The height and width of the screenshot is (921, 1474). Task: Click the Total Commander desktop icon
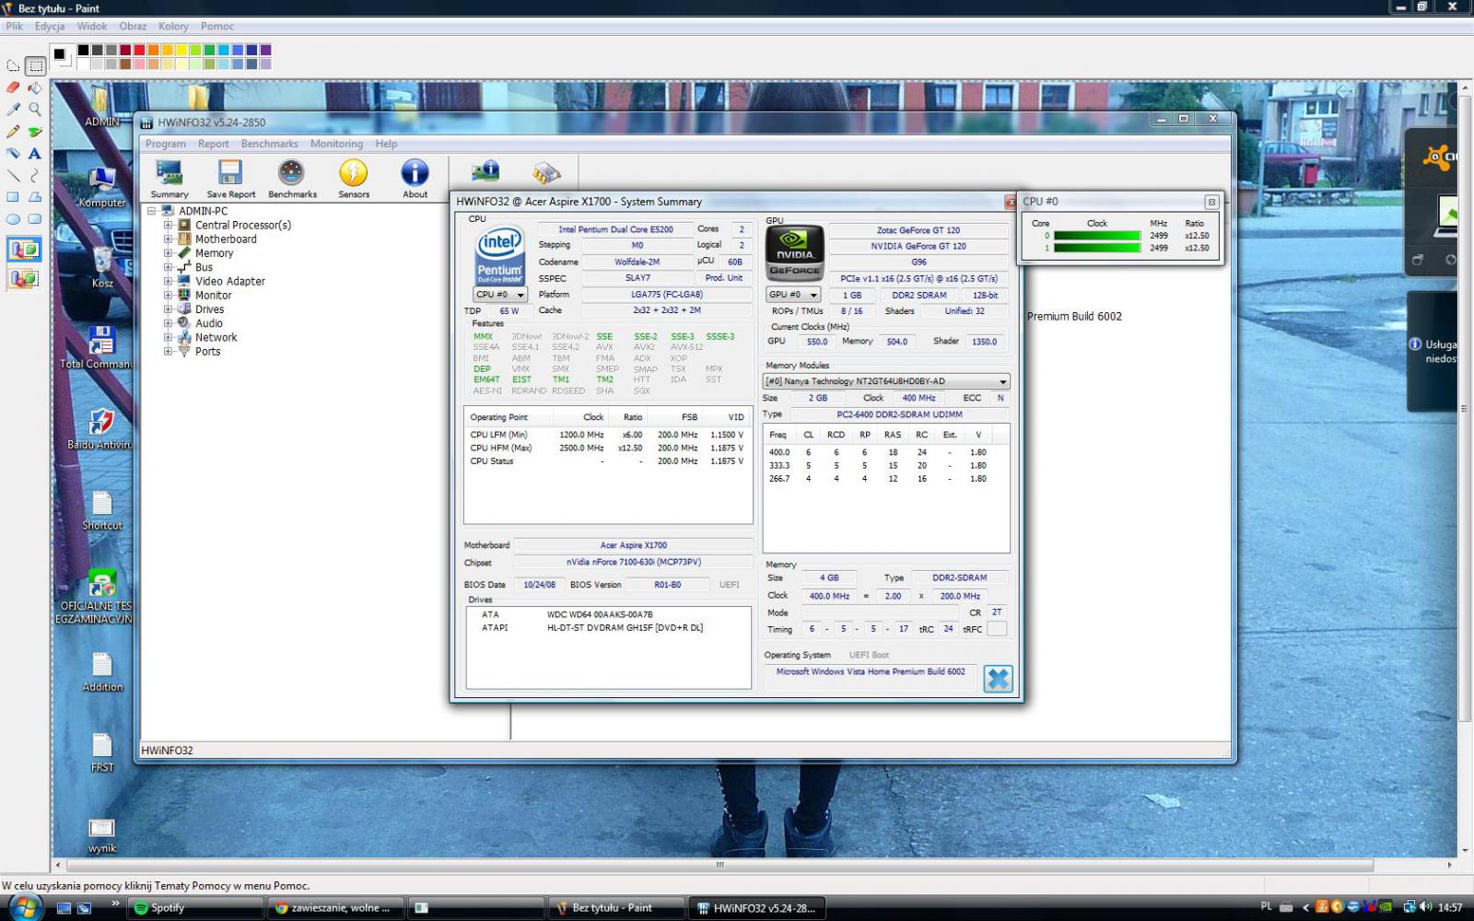tap(98, 347)
